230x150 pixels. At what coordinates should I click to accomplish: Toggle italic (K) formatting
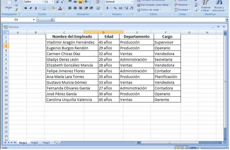coord(31,8)
